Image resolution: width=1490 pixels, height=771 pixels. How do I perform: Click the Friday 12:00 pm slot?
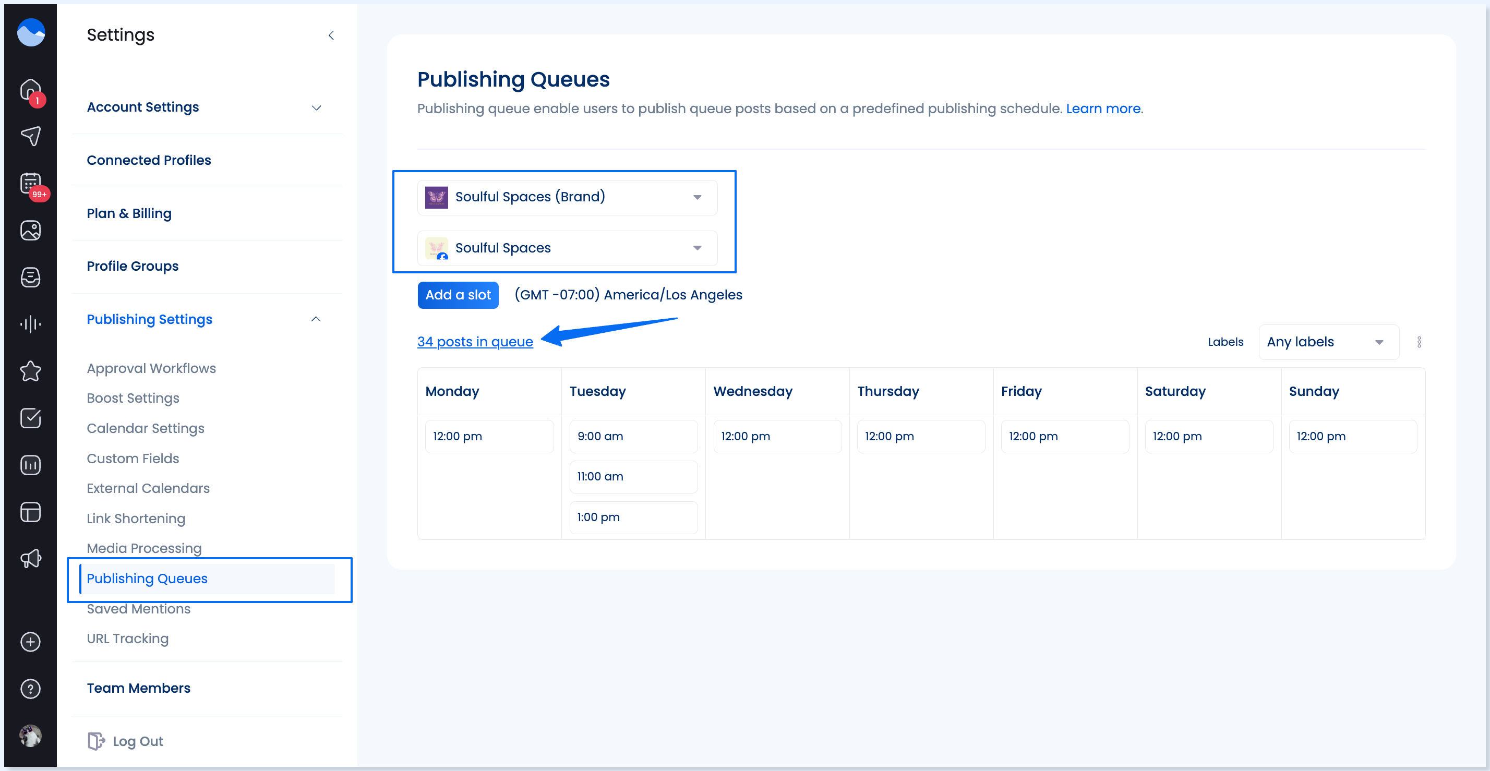point(1065,436)
